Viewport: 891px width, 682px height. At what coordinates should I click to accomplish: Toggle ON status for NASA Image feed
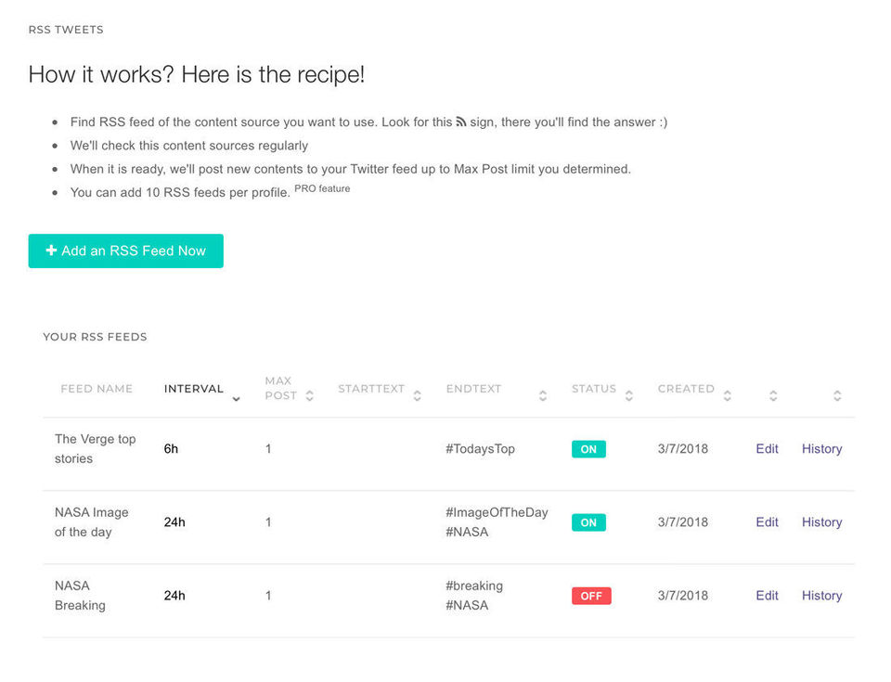tap(588, 522)
